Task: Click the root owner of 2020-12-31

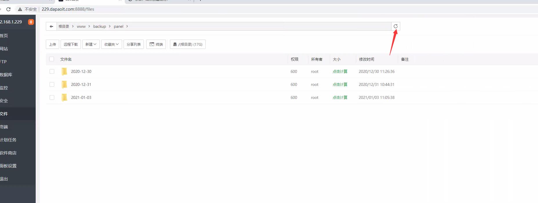Action: [x=315, y=84]
